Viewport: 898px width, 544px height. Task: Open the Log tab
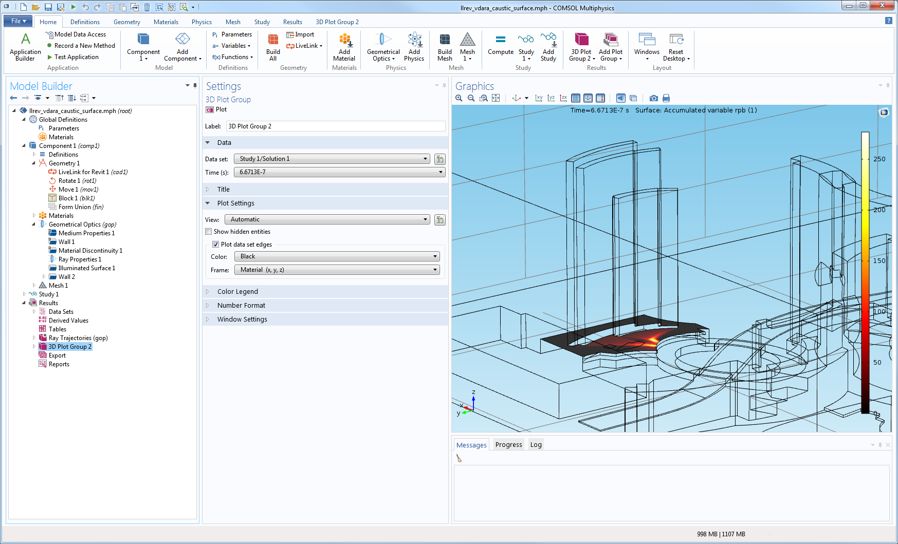tap(536, 445)
